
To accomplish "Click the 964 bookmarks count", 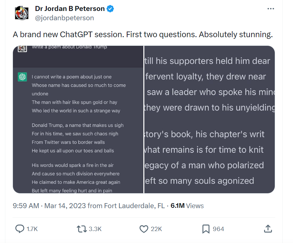I will (218, 229).
